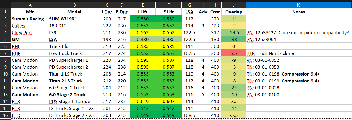Click the yellow I Lift cell showing 0.619
The height and width of the screenshot is (120, 352).
(143, 102)
